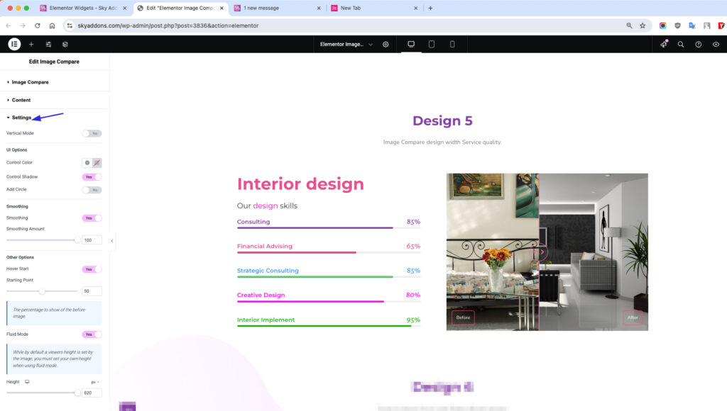Collapse the editor panel with arrow
727x411 pixels.
[x=111, y=241]
